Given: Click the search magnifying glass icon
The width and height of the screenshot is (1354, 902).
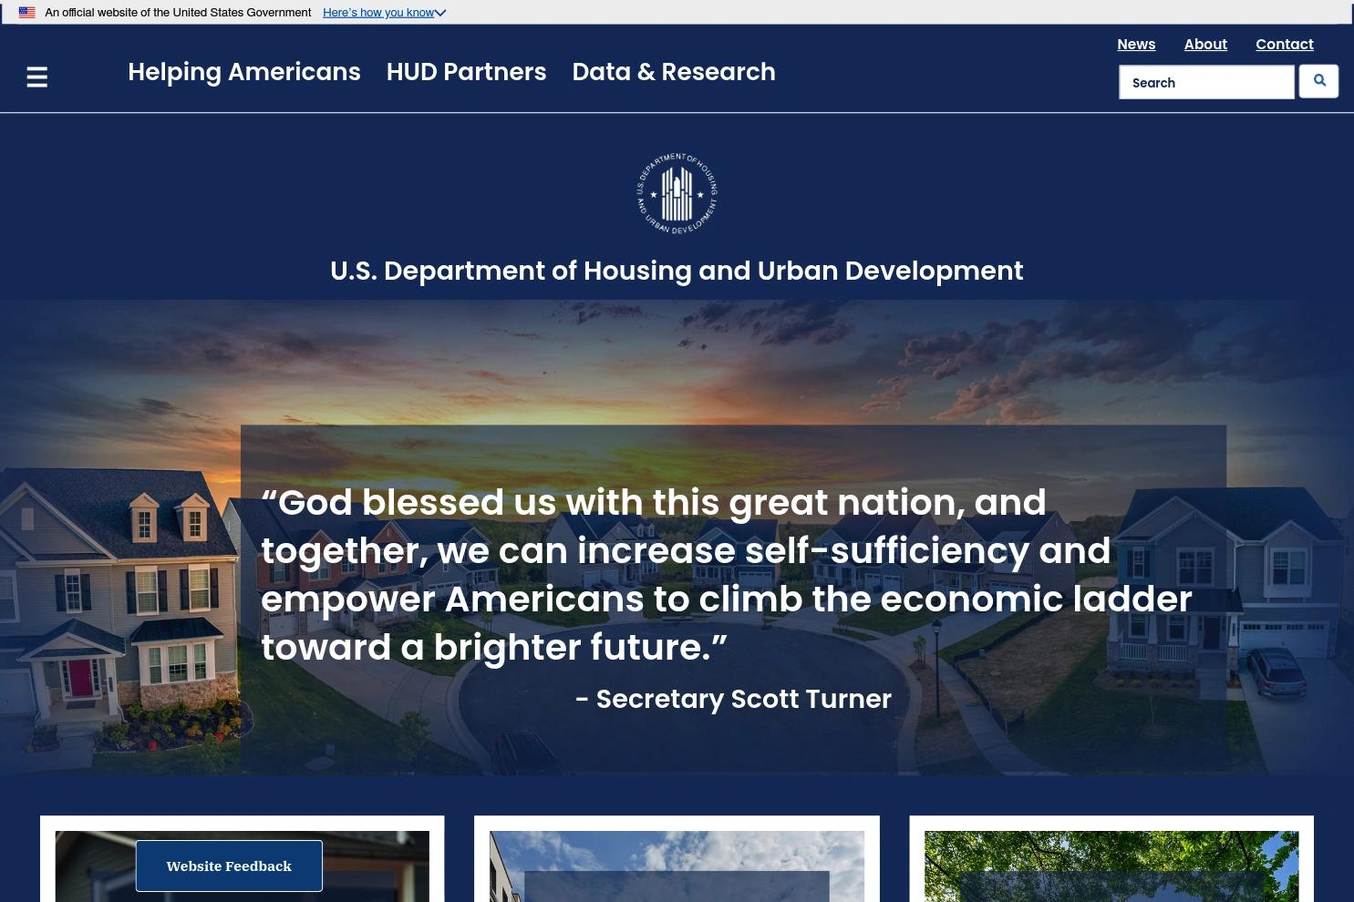Looking at the screenshot, I should tap(1318, 81).
